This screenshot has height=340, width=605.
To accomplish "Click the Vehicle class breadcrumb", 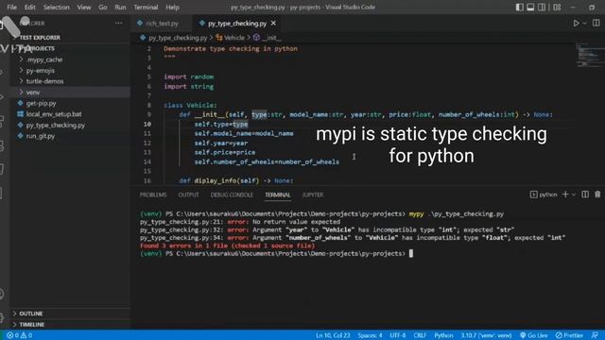I will click(x=230, y=38).
